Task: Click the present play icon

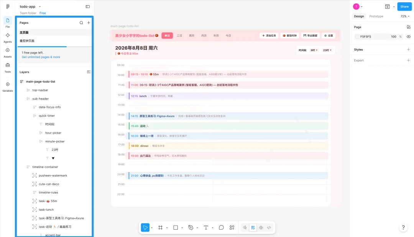Action: click(x=387, y=7)
